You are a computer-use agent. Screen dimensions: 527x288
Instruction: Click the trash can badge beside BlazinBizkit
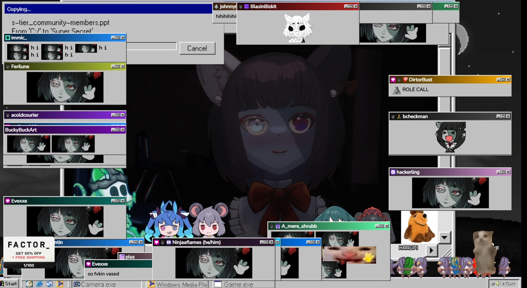(x=240, y=7)
